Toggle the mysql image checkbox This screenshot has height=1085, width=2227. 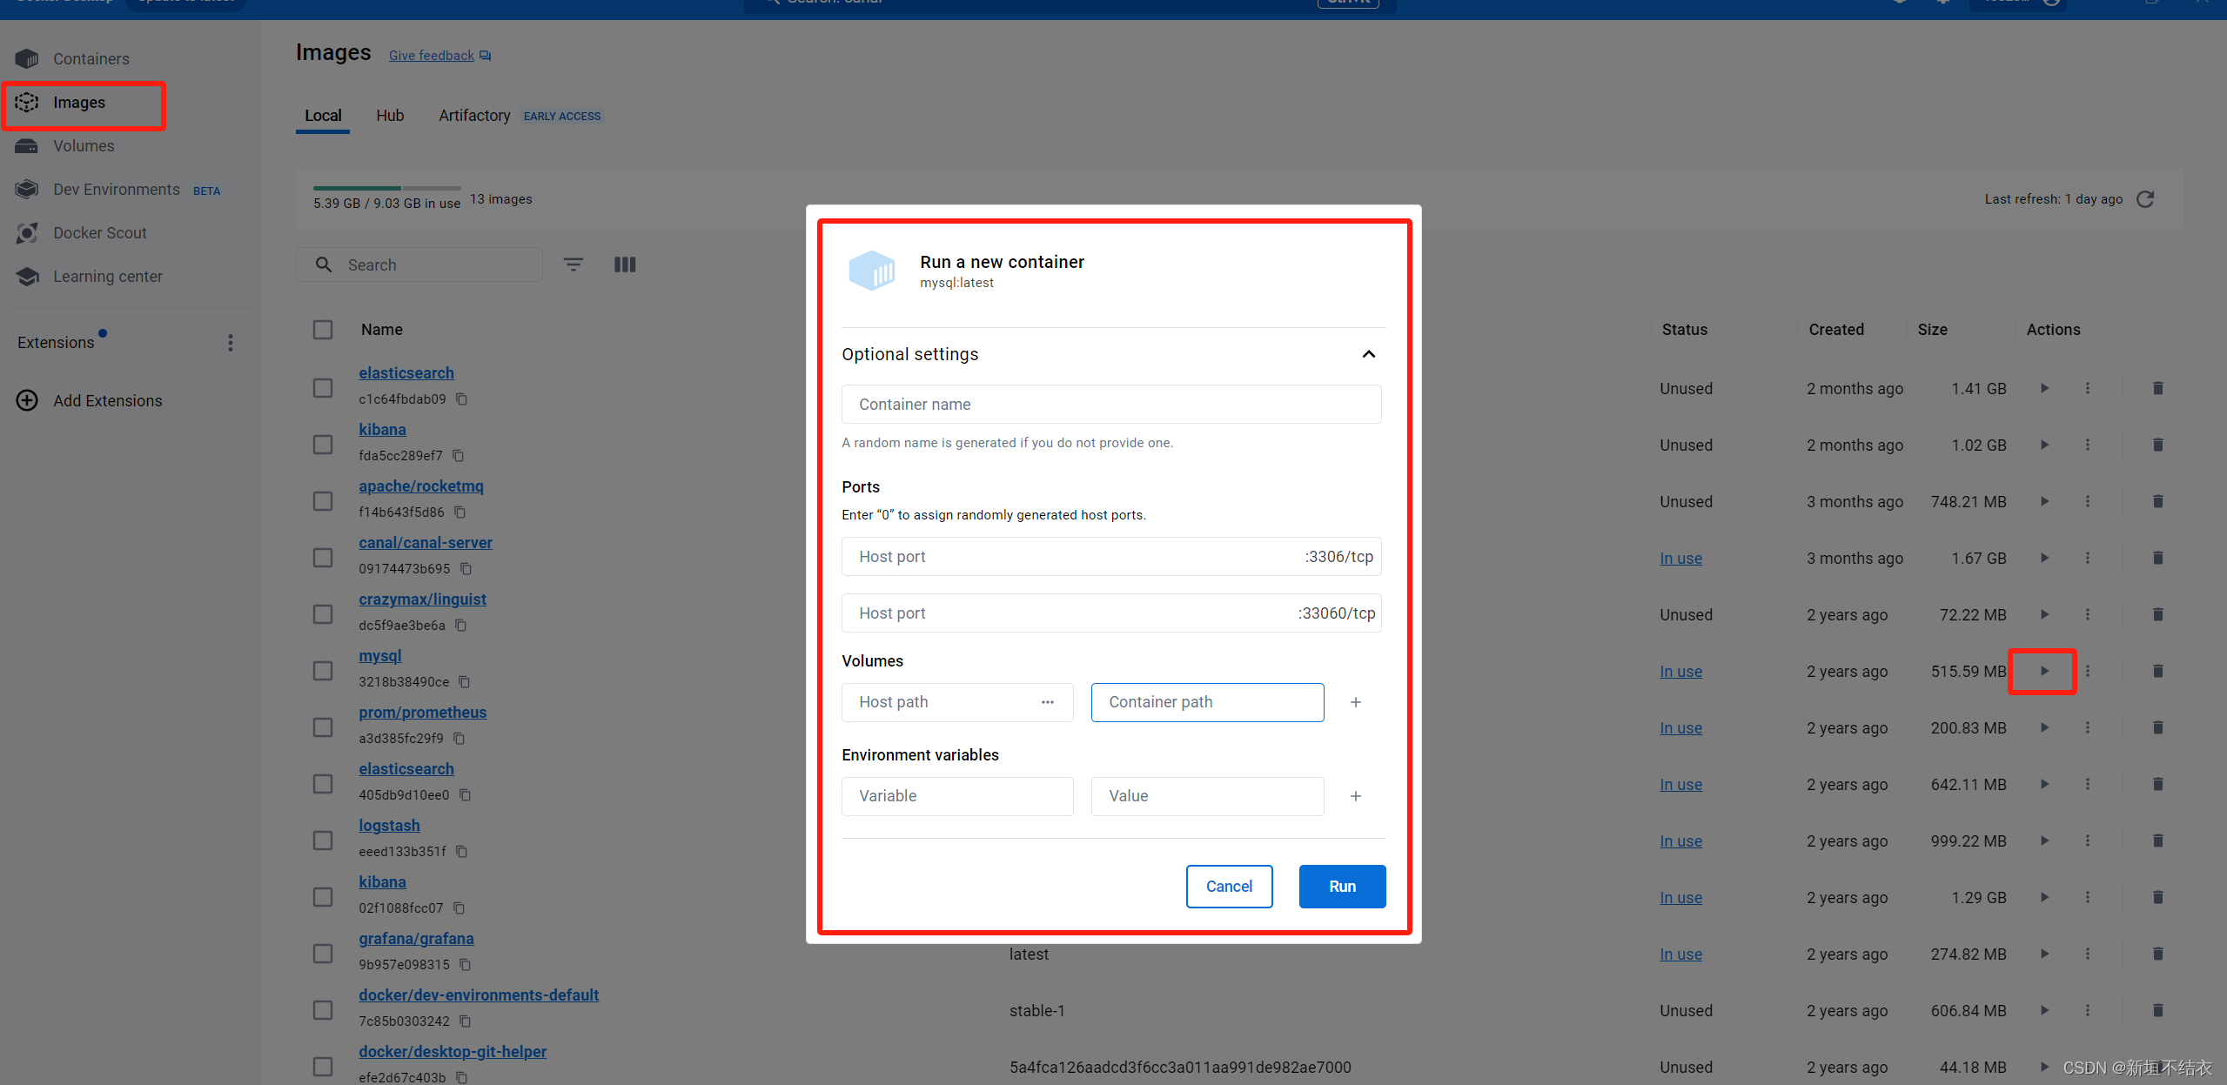point(322,670)
